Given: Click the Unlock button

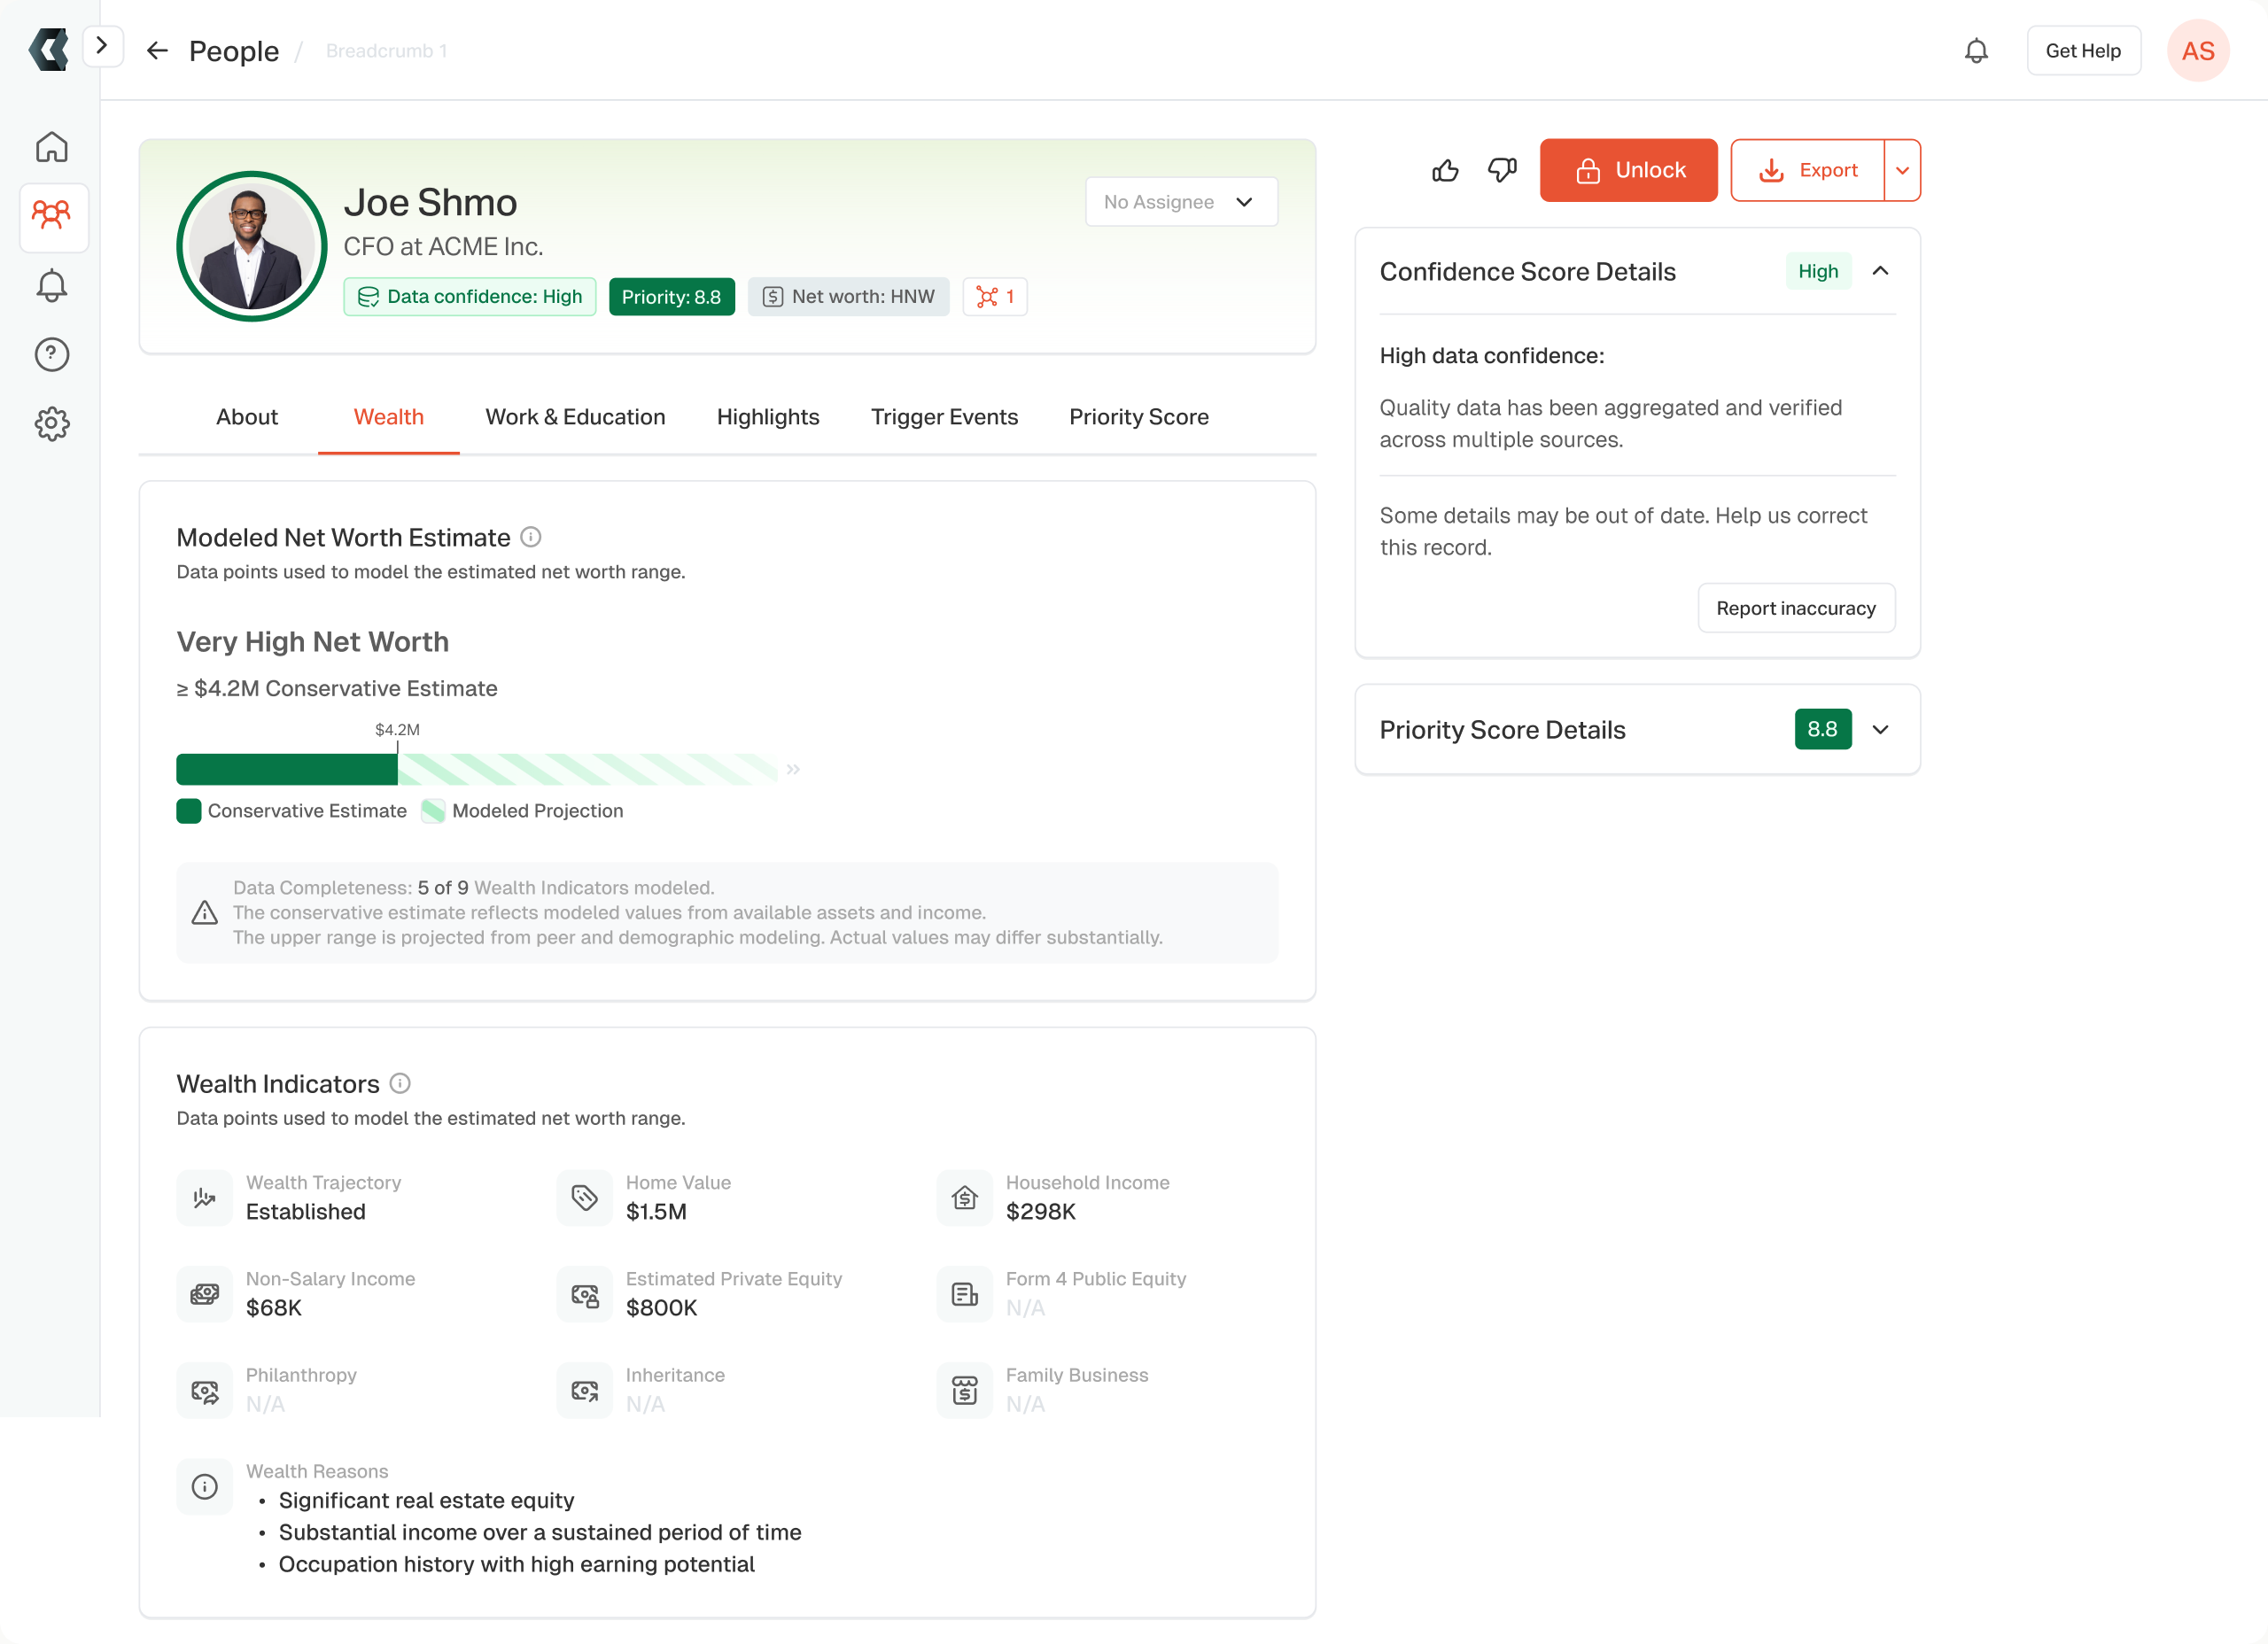Looking at the screenshot, I should coord(1628,170).
